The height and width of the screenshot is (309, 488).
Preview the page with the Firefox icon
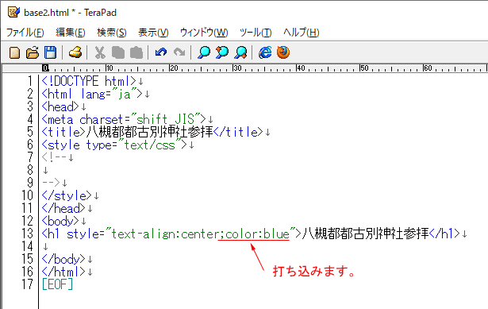point(283,52)
